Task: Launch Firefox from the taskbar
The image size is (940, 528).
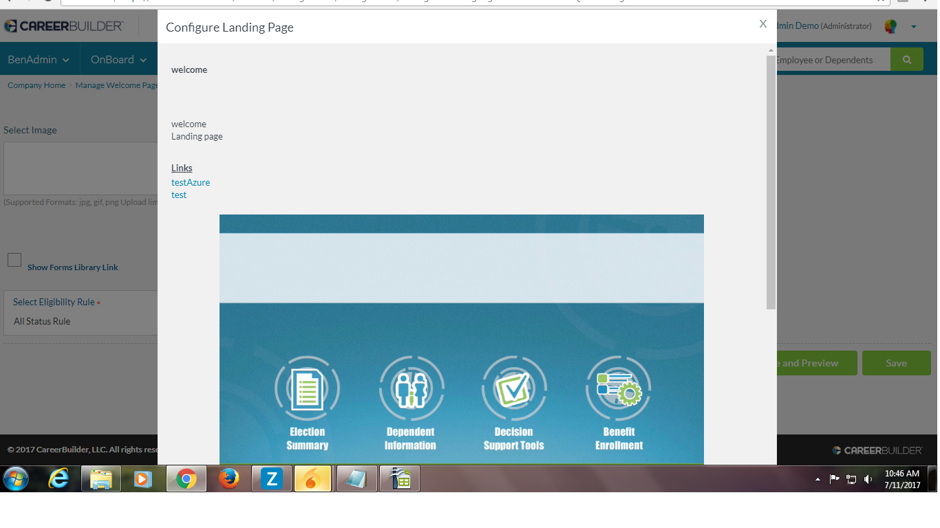Action: pyautogui.click(x=228, y=478)
